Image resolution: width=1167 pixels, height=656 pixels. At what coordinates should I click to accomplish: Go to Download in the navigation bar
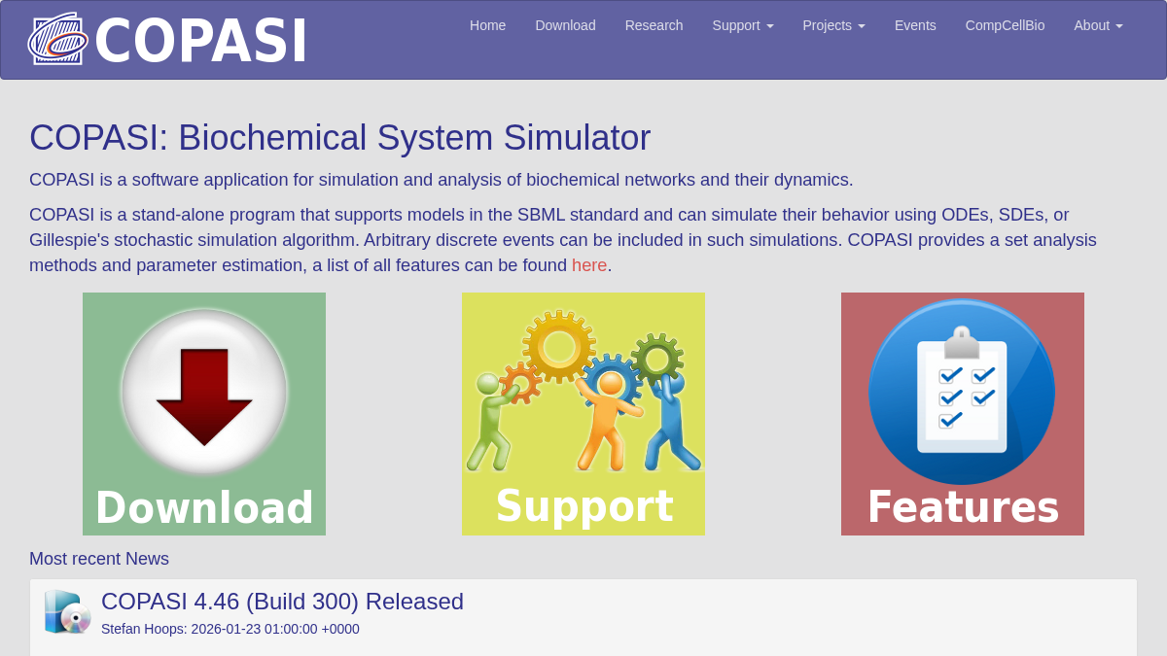[565, 25]
